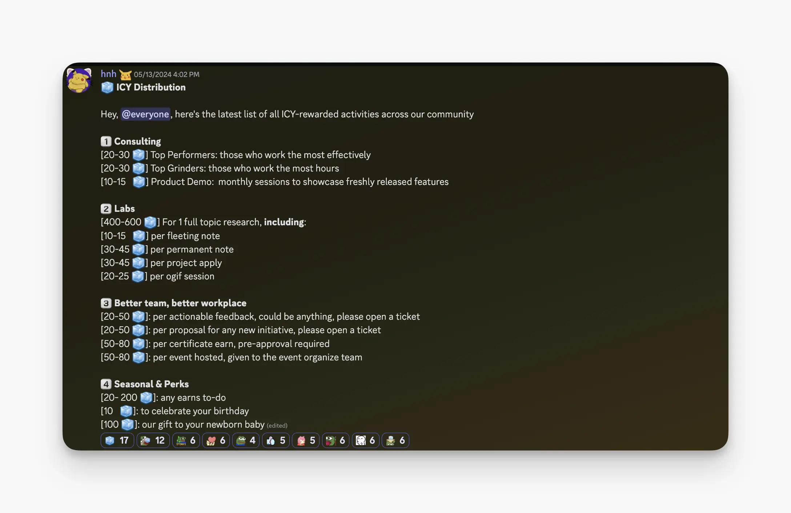Click the ice emoji after 400-600
Viewport: 791px width, 513px height.
pyautogui.click(x=150, y=222)
